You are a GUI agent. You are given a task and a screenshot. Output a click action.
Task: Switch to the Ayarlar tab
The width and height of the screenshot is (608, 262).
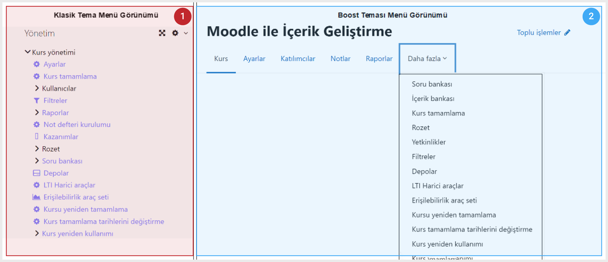click(x=254, y=59)
